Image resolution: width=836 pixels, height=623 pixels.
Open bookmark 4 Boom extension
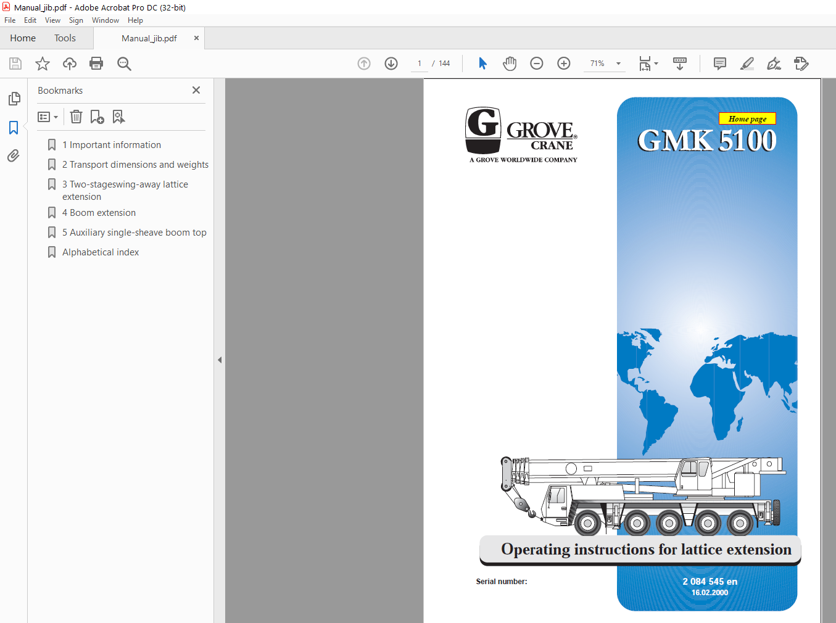[x=99, y=213]
